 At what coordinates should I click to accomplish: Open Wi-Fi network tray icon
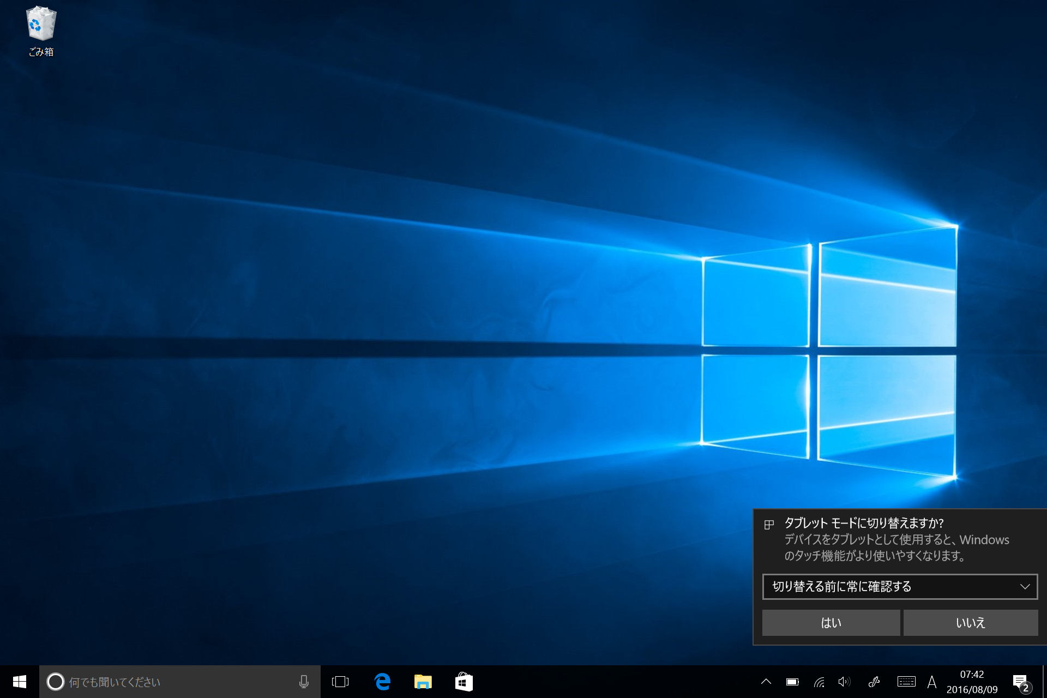819,682
